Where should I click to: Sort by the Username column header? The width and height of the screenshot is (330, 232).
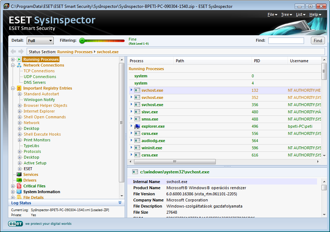click(304, 61)
